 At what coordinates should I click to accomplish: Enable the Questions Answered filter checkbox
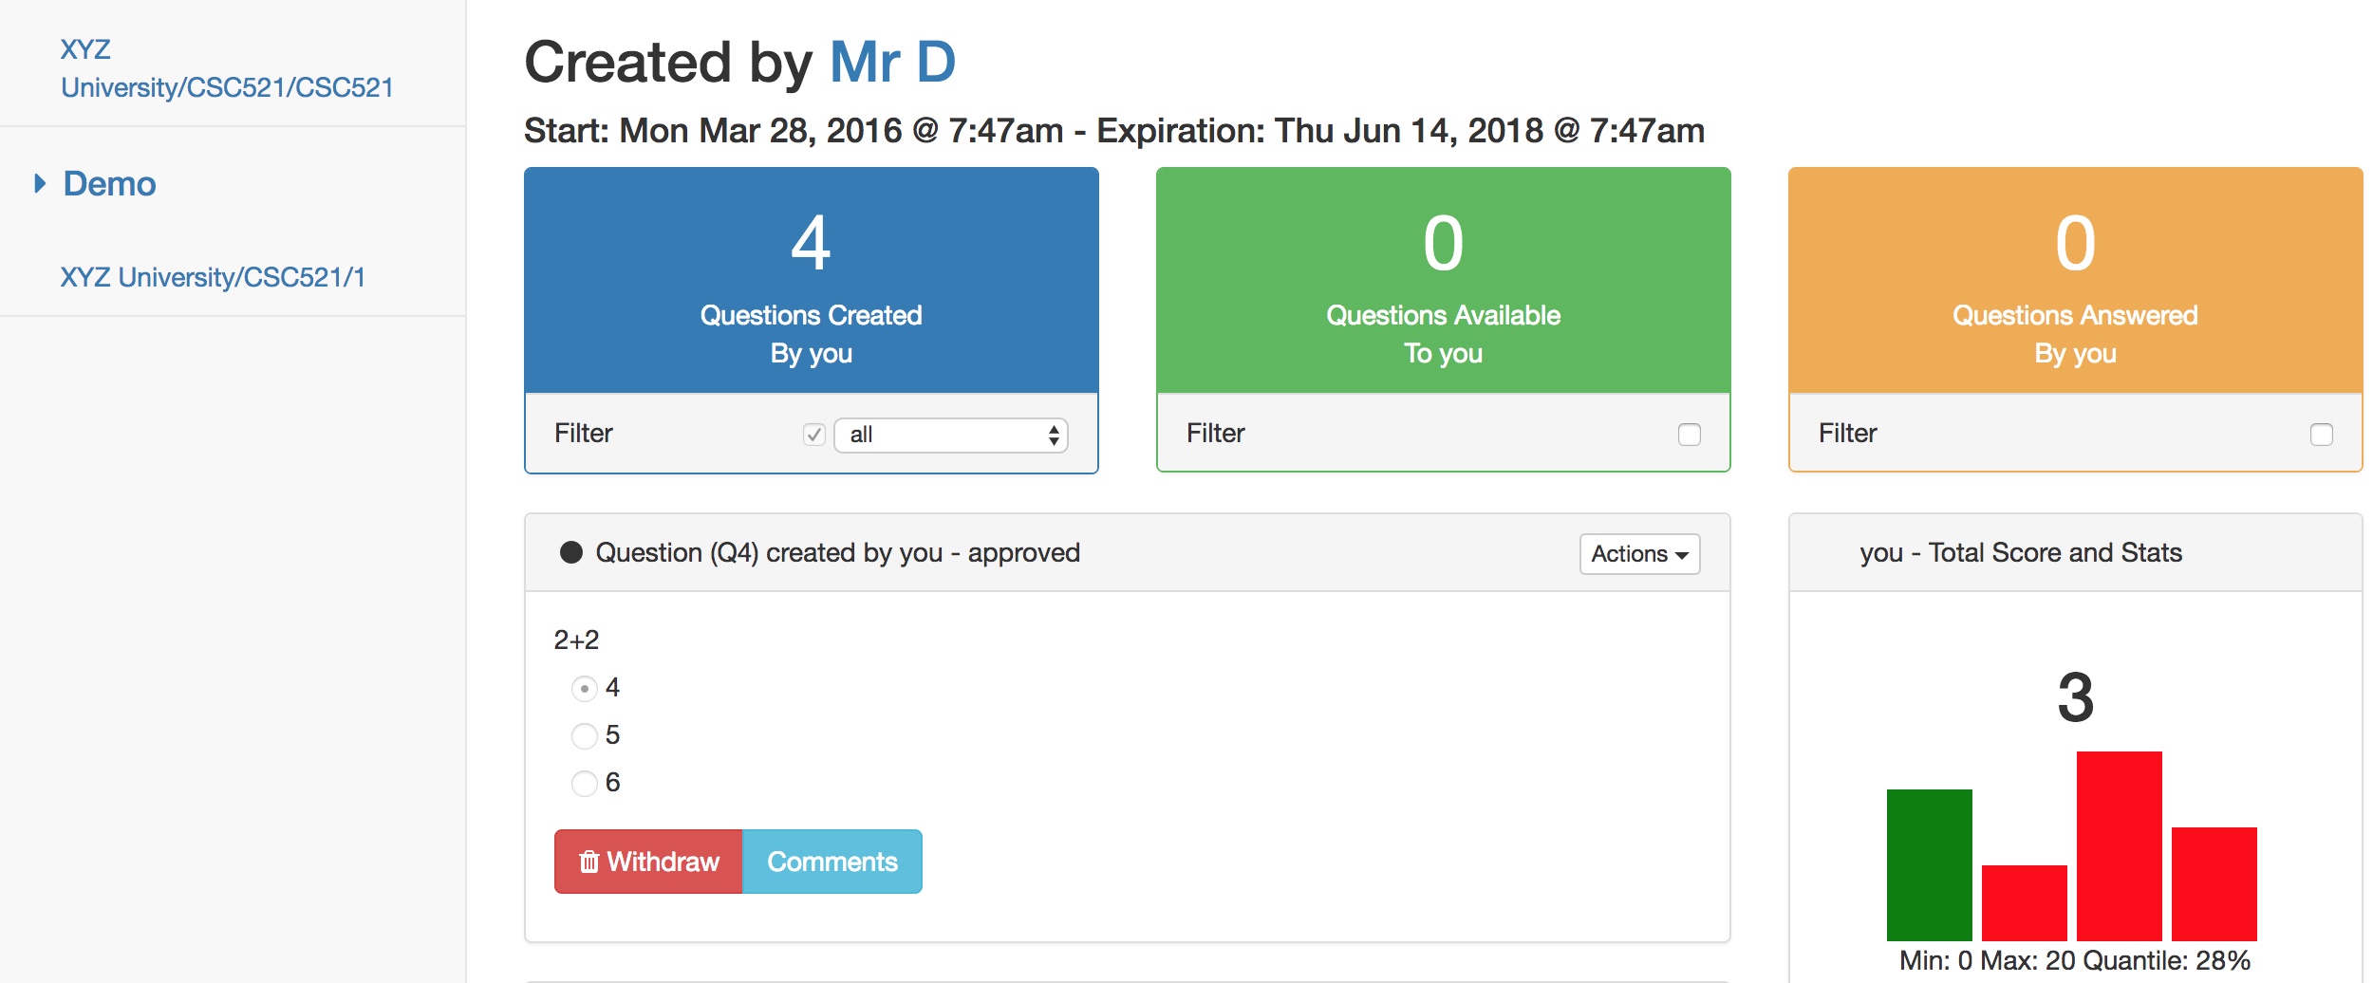(x=2321, y=435)
